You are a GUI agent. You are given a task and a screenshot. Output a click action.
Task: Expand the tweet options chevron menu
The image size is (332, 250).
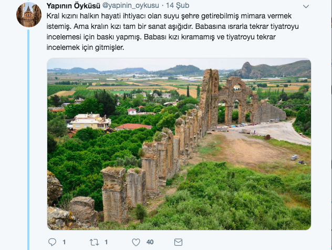306,6
